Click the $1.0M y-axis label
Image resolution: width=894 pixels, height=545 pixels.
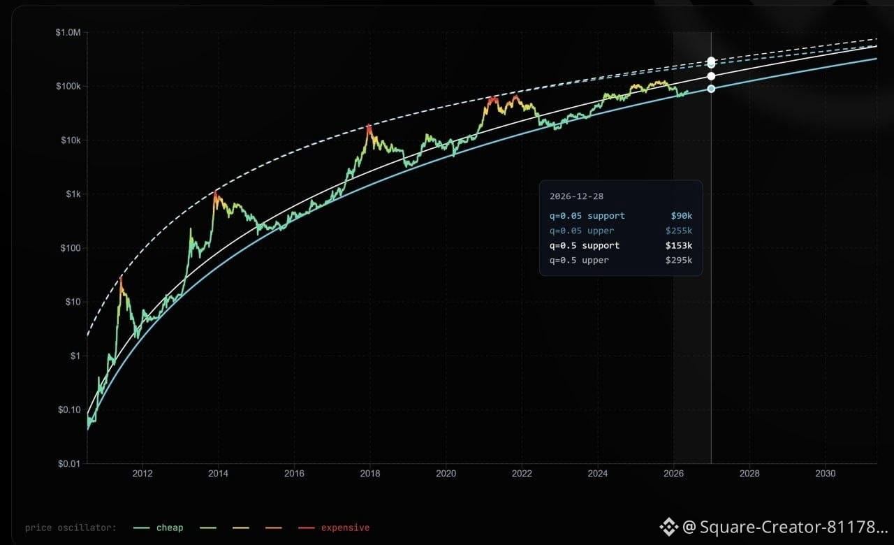tap(68, 32)
